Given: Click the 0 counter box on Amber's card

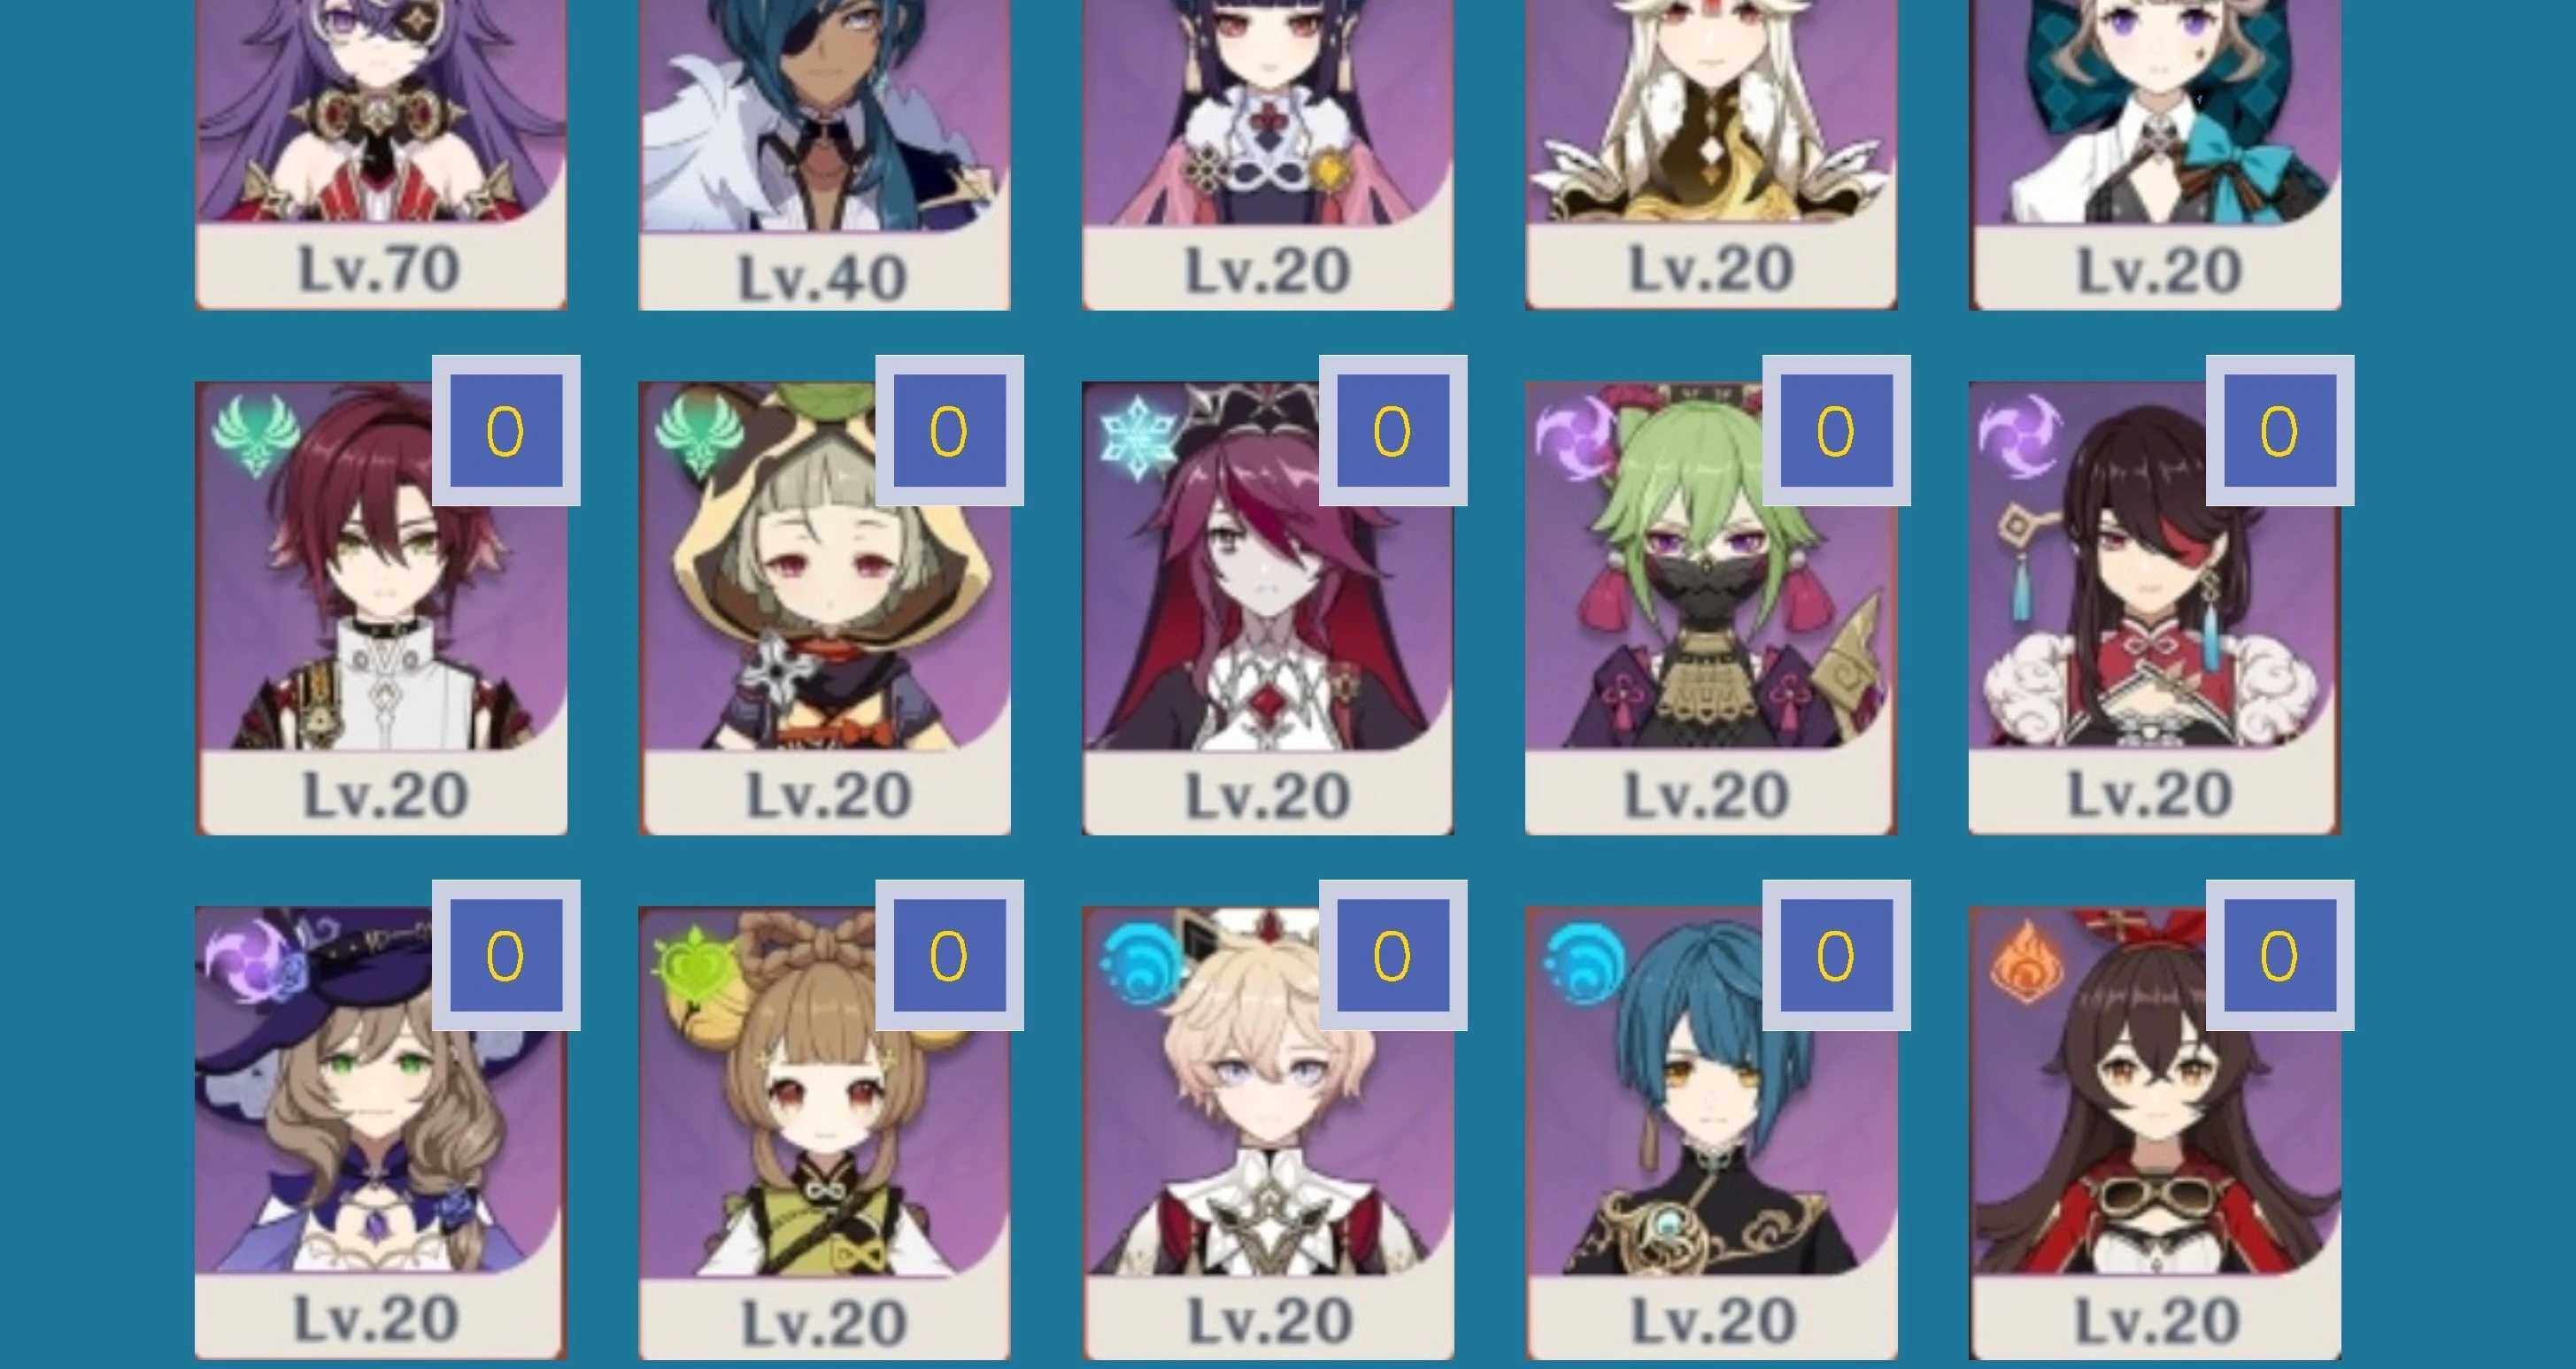Looking at the screenshot, I should click(2280, 955).
